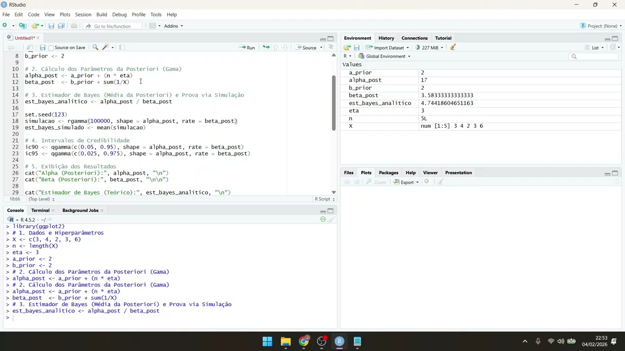Open the code tools magic wand
The width and height of the screenshot is (625, 351).
click(105, 47)
